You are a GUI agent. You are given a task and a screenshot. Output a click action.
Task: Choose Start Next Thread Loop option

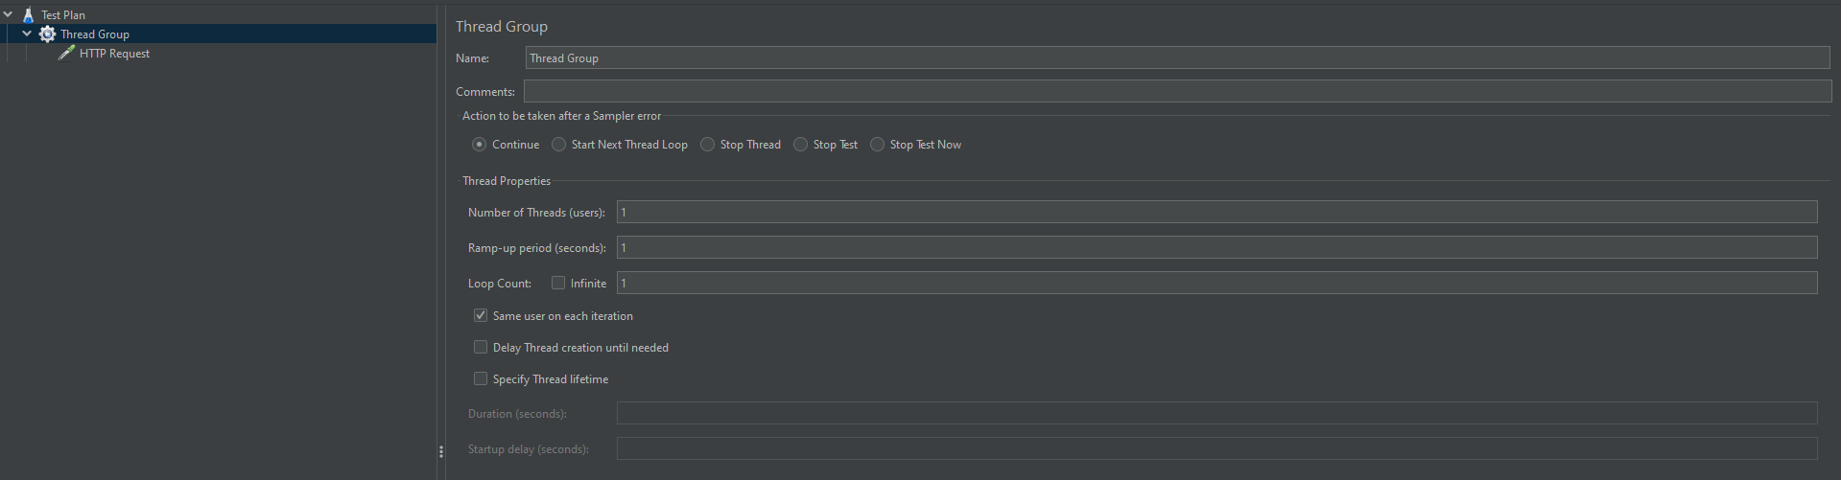pyautogui.click(x=559, y=145)
